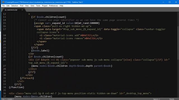
Task: Close the Sublime Text window
Action: click(176, 2)
